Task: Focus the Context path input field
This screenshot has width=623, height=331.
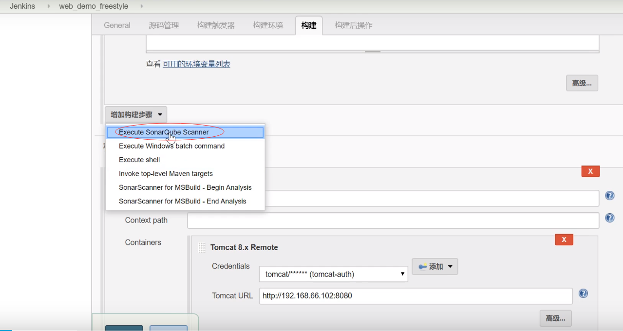Action: 393,221
